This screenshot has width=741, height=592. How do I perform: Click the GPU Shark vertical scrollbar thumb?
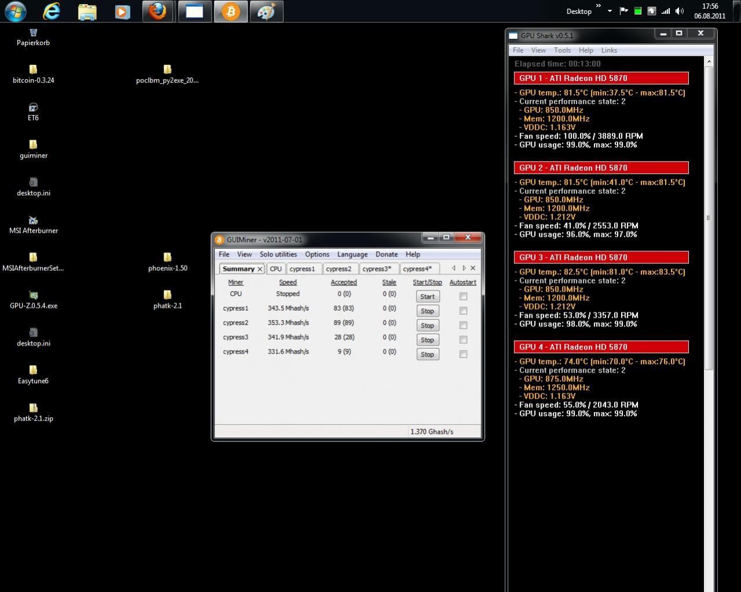(709, 218)
